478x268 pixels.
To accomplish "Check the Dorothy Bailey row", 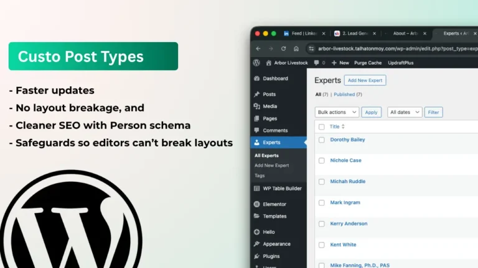I will tap(321, 140).
